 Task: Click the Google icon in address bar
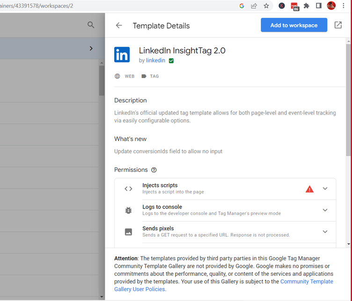click(x=242, y=6)
